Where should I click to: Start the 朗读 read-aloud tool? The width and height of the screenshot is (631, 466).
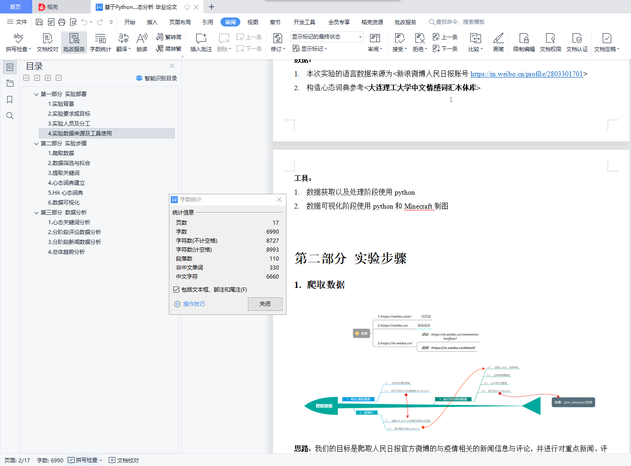point(142,43)
